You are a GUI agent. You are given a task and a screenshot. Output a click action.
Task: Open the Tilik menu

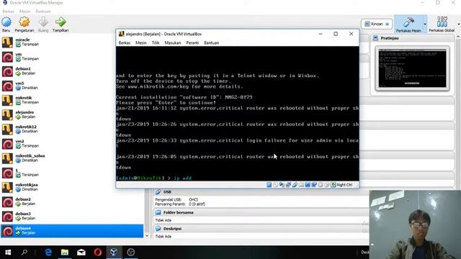pyautogui.click(x=156, y=43)
